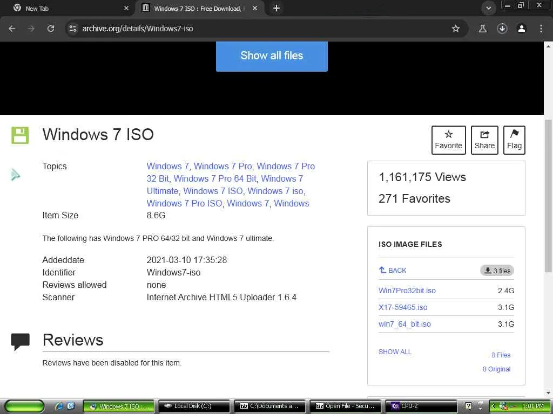This screenshot has width=553, height=414.
Task: Go BACK in ISO image files list
Action: pyautogui.click(x=393, y=271)
